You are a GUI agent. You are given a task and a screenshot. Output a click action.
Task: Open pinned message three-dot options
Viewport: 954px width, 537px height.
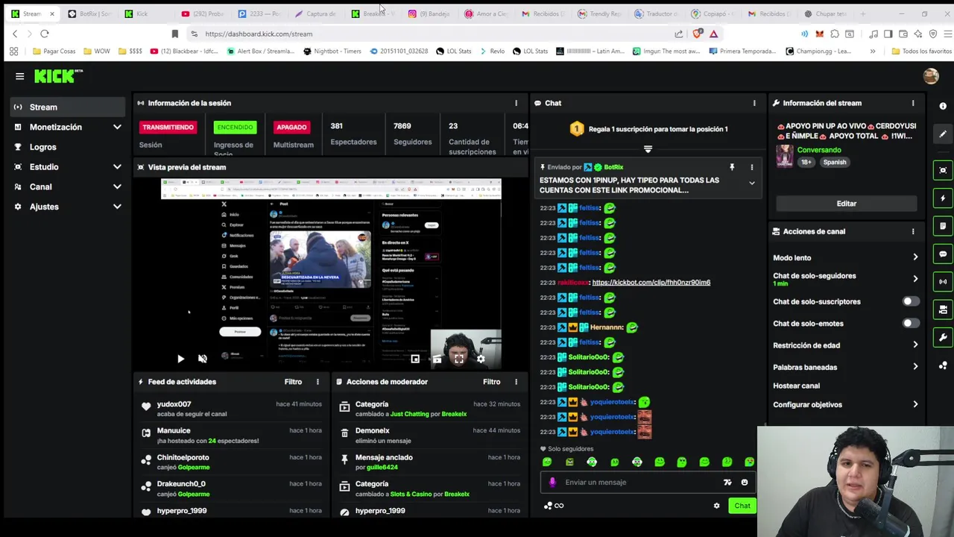tap(751, 167)
